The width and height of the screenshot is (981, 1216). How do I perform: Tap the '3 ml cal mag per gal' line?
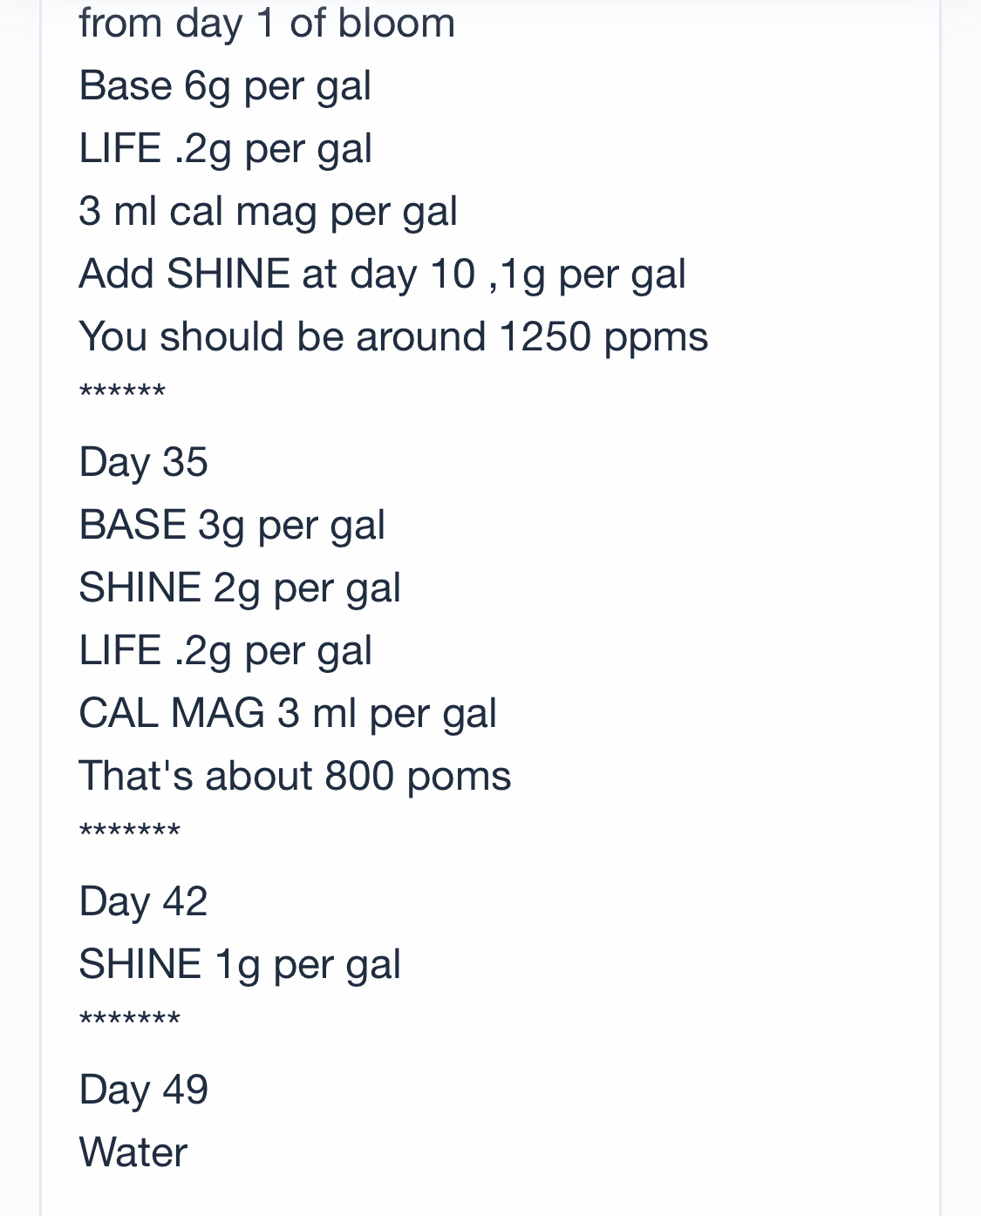(268, 212)
